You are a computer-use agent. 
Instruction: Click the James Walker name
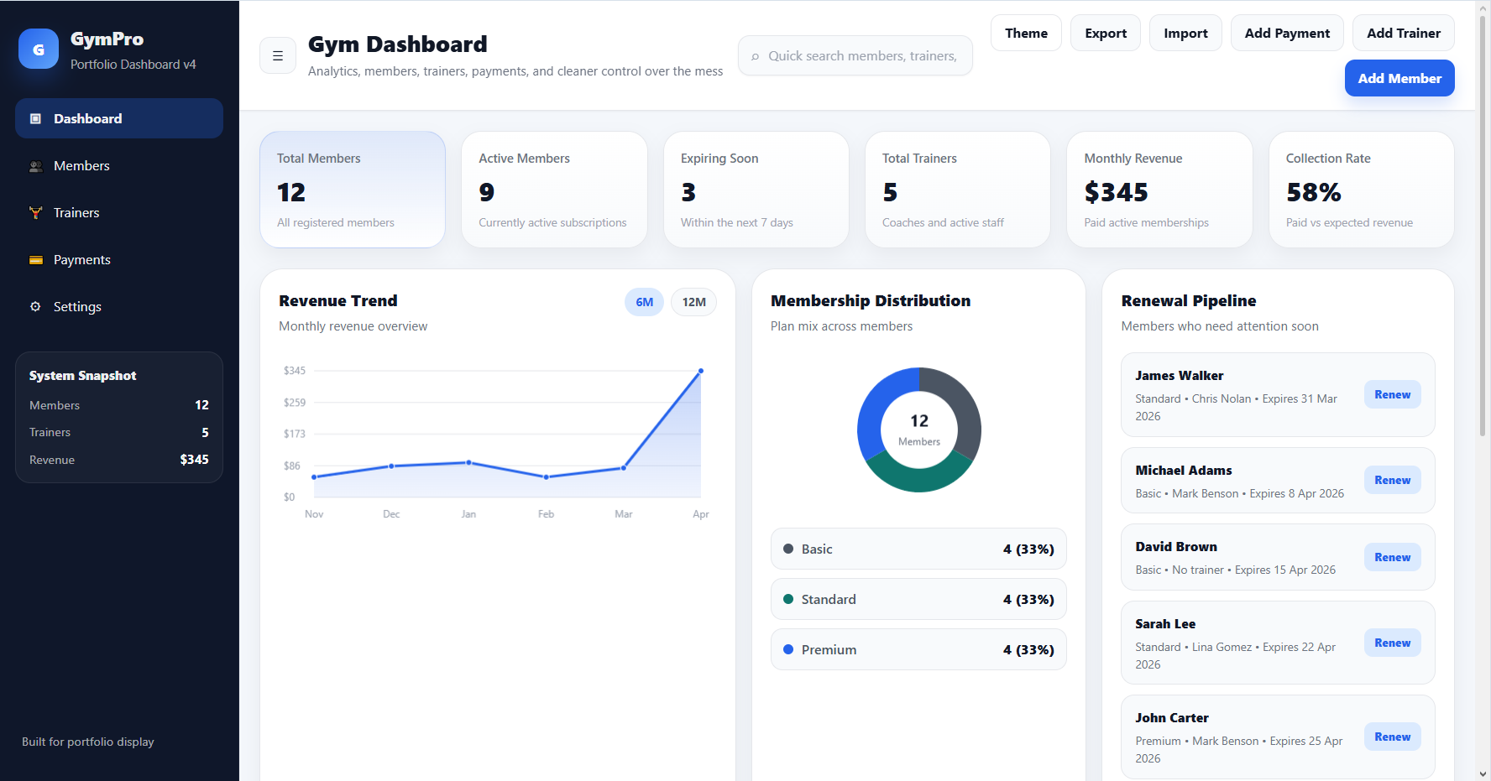(x=1180, y=376)
